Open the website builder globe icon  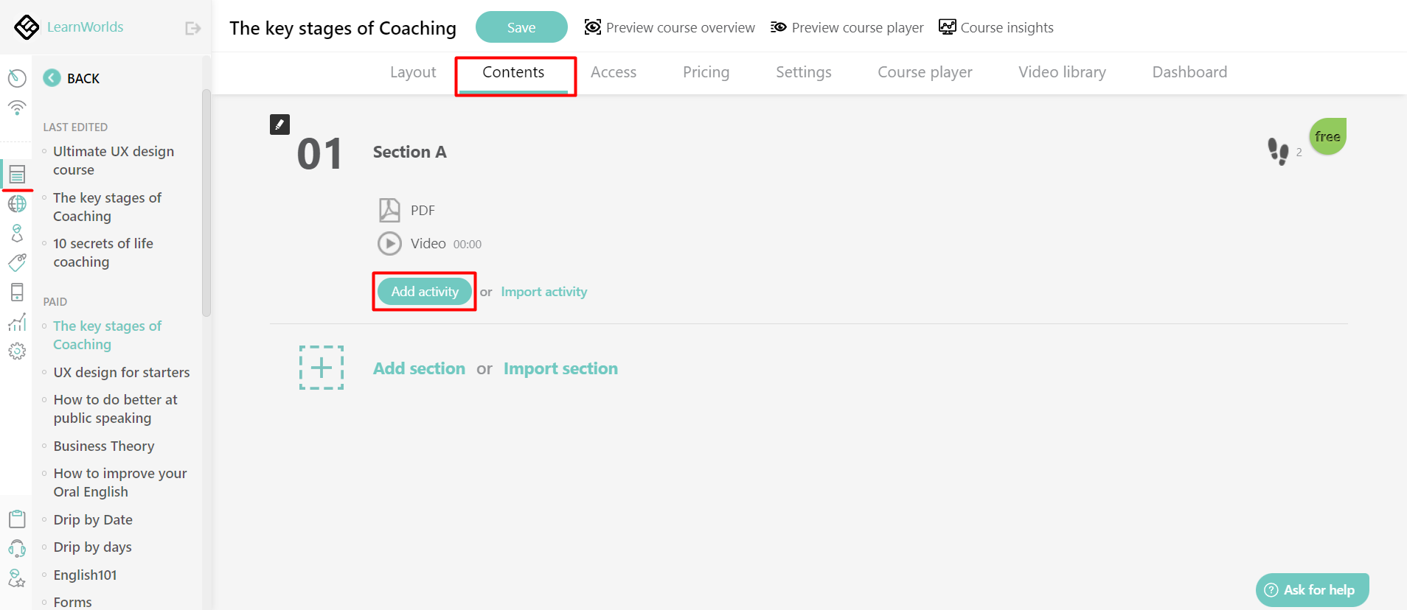(x=17, y=204)
